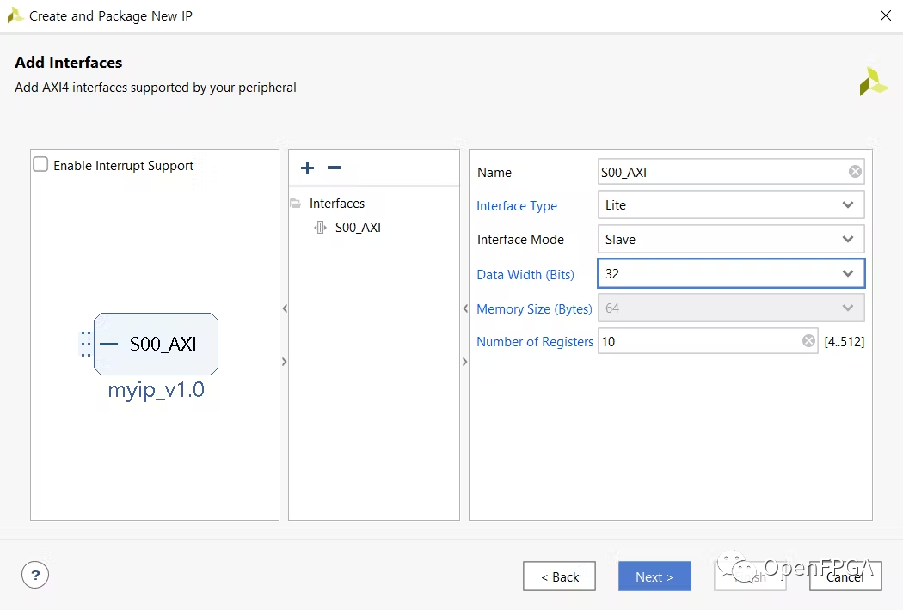Image resolution: width=903 pixels, height=610 pixels.
Task: Enable Interrupt Support checkbox
Action: 40,165
